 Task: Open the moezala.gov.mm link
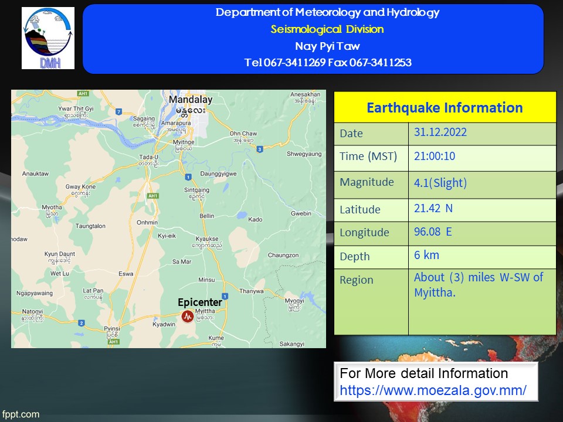click(x=433, y=390)
